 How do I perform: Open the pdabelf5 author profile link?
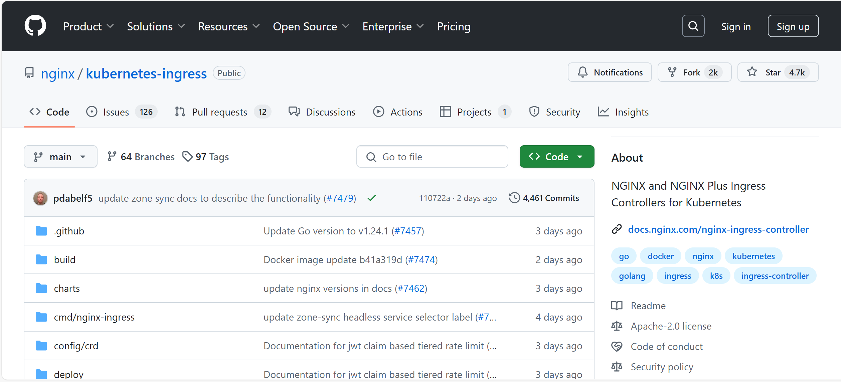tap(73, 198)
